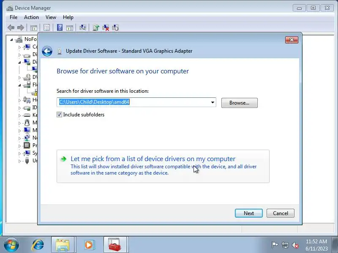Click Scan for hardware changes icon
Screen dimensions: 338x253
tap(83, 27)
